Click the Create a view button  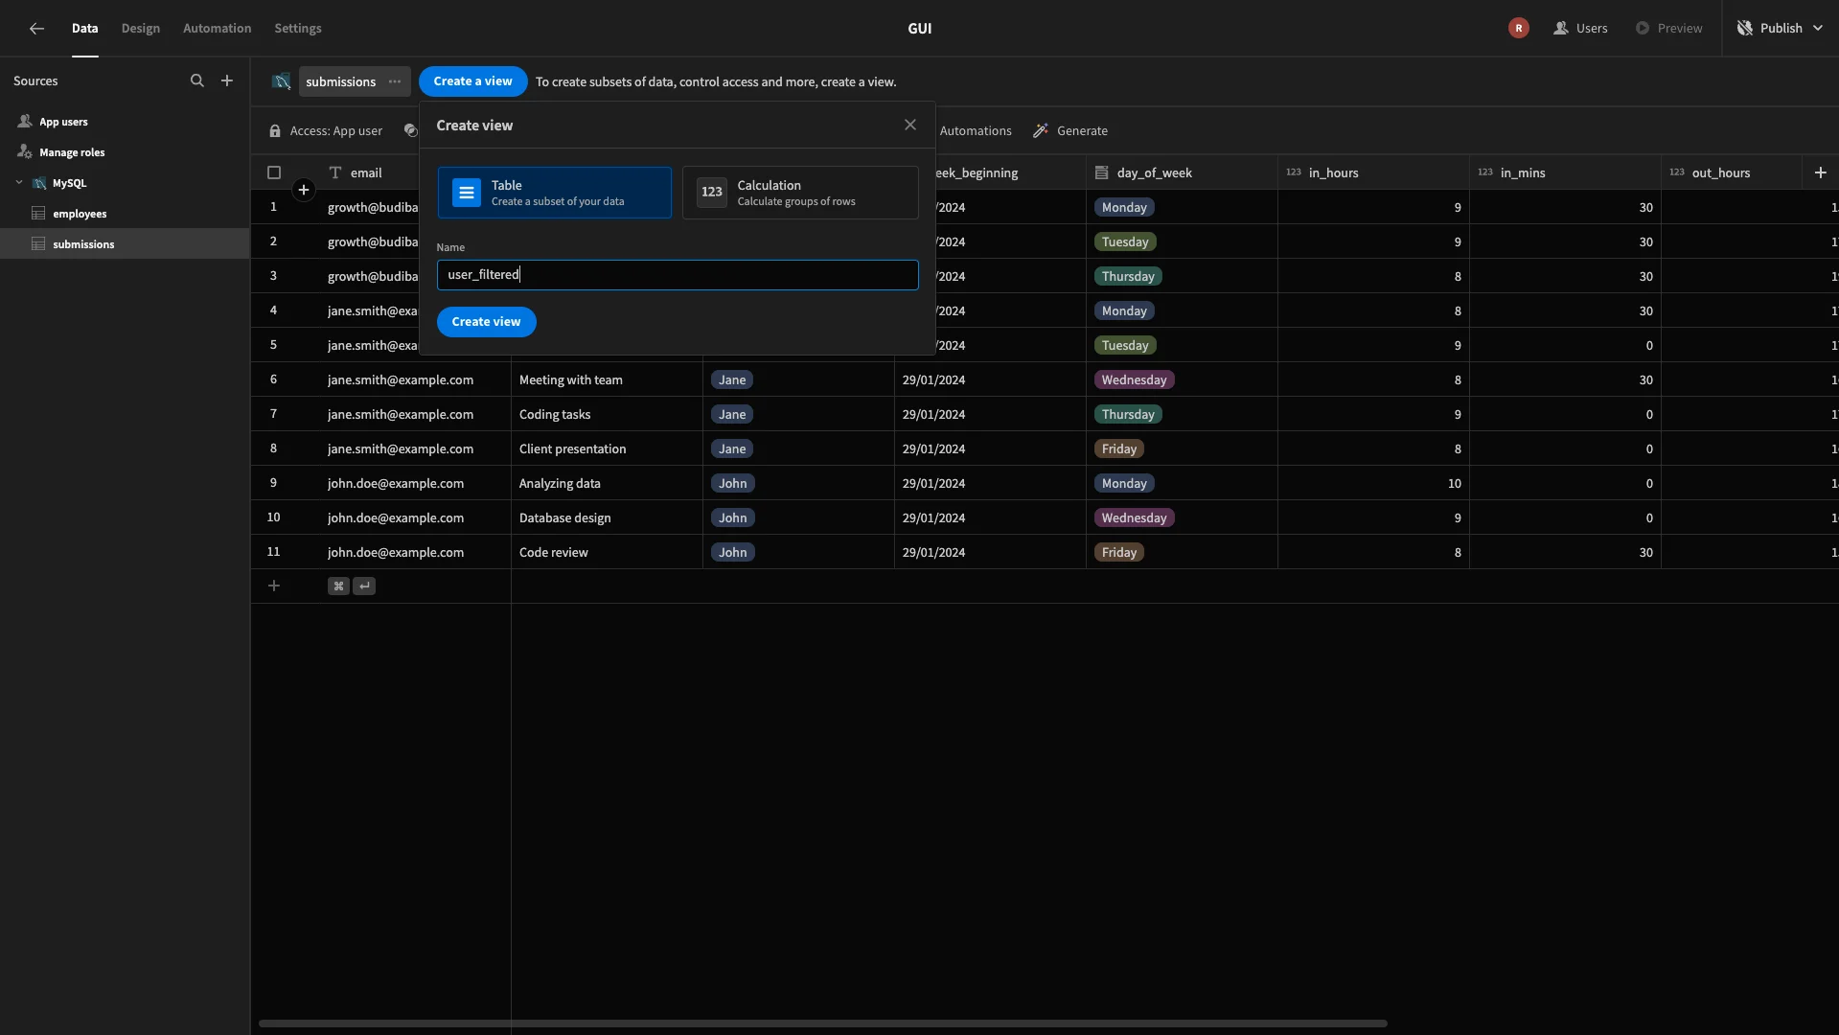coord(473,81)
